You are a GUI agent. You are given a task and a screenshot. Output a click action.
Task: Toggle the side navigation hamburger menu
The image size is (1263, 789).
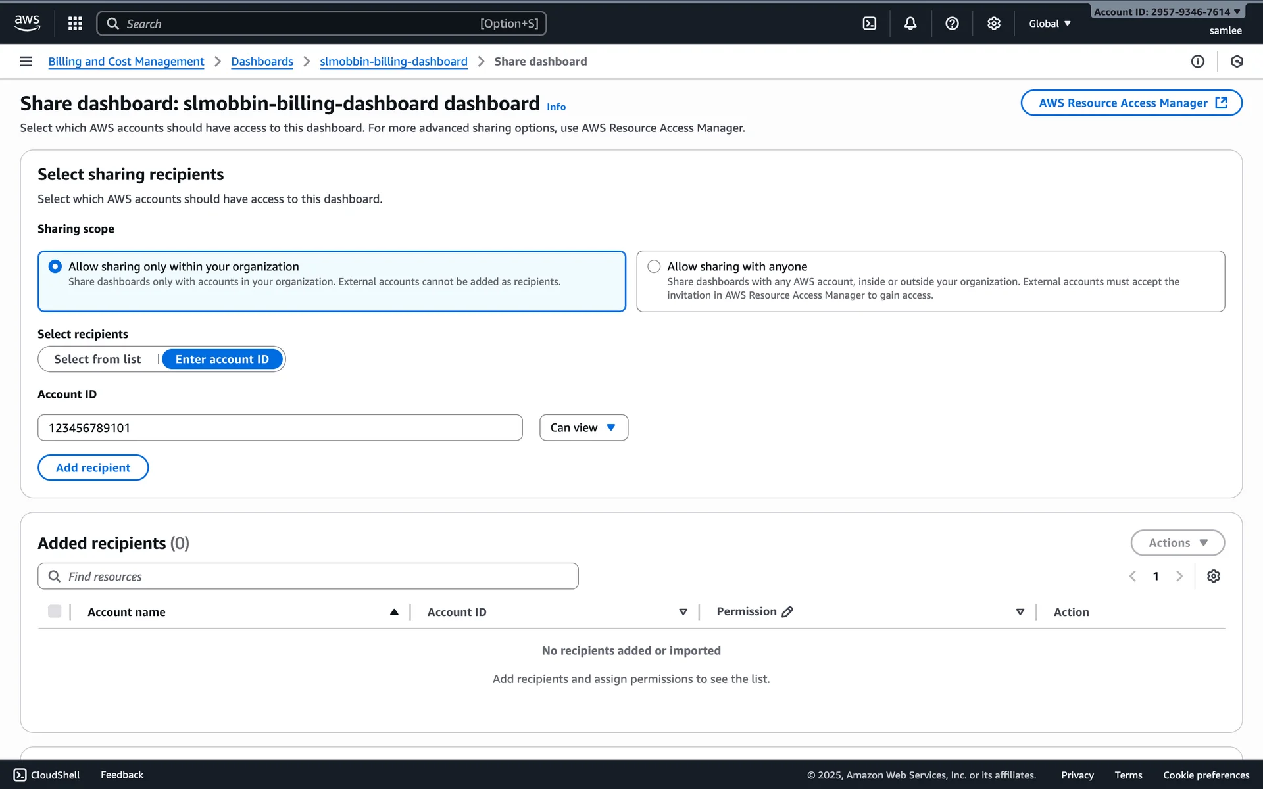click(x=26, y=61)
